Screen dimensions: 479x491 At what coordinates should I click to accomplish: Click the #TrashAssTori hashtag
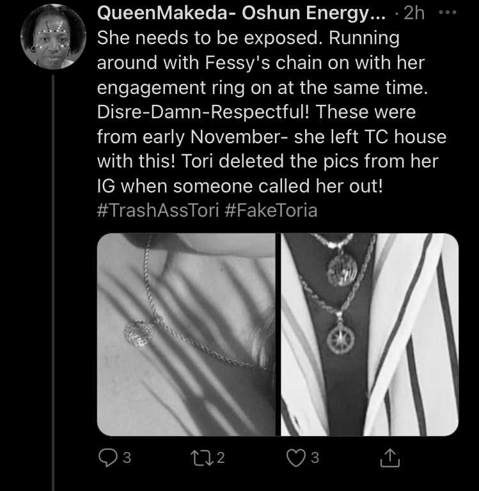tap(158, 210)
